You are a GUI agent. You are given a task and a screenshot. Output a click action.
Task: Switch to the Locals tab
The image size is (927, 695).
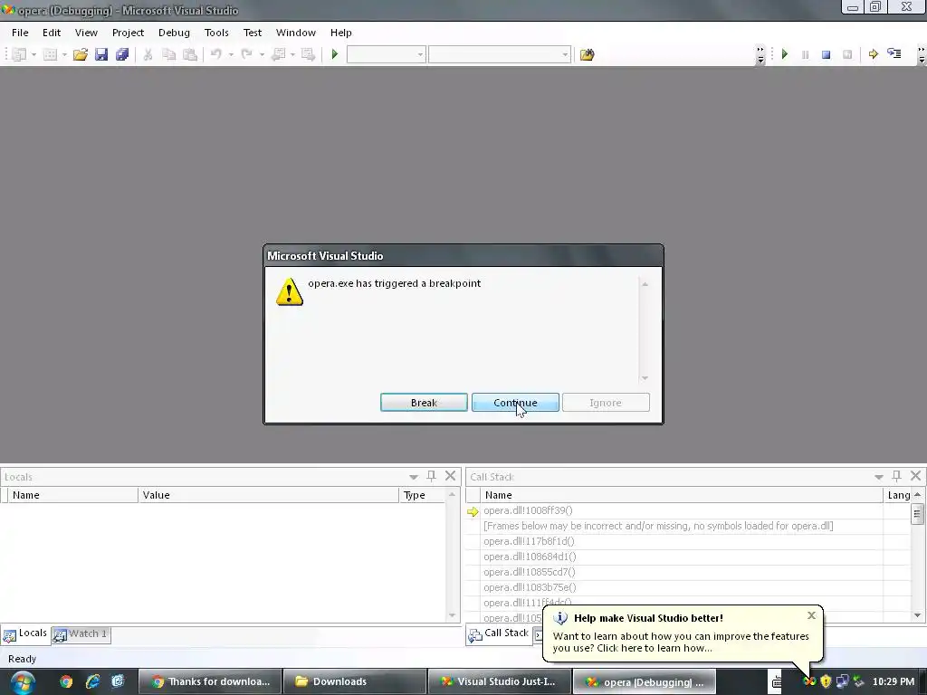pos(25,634)
